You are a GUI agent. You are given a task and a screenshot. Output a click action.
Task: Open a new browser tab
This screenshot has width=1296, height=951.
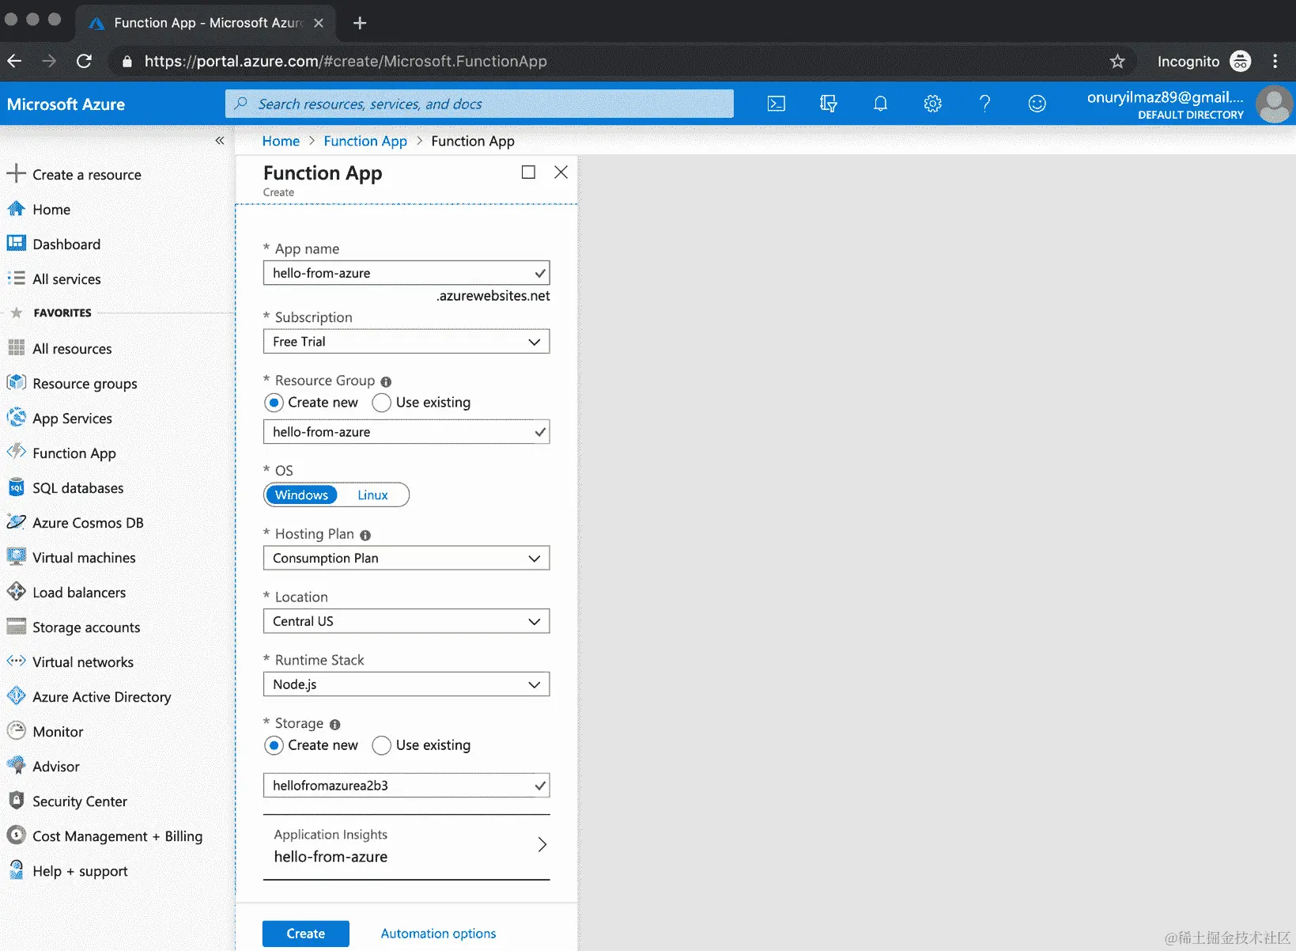tap(360, 23)
